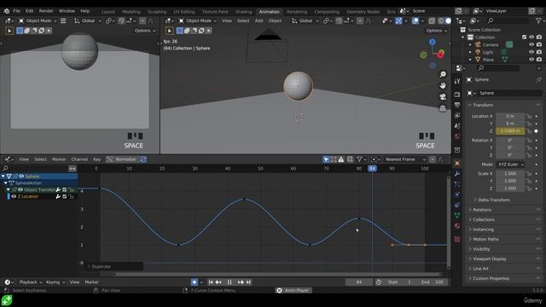
Task: Toggle Z Location channel visibility eye
Action: (x=14, y=196)
